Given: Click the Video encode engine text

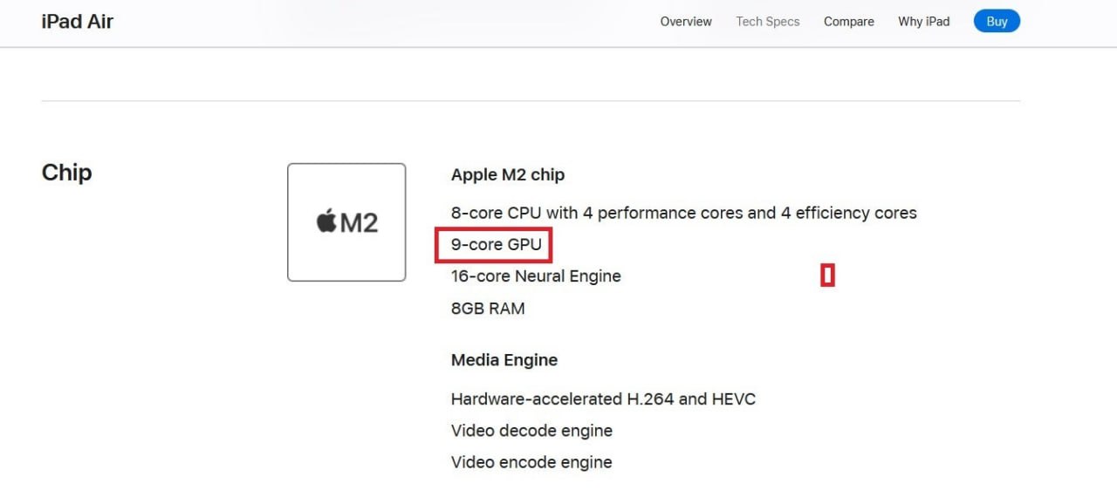Looking at the screenshot, I should coord(531,462).
